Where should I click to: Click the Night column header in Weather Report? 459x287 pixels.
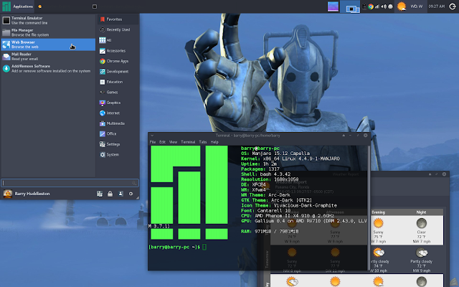click(421, 212)
